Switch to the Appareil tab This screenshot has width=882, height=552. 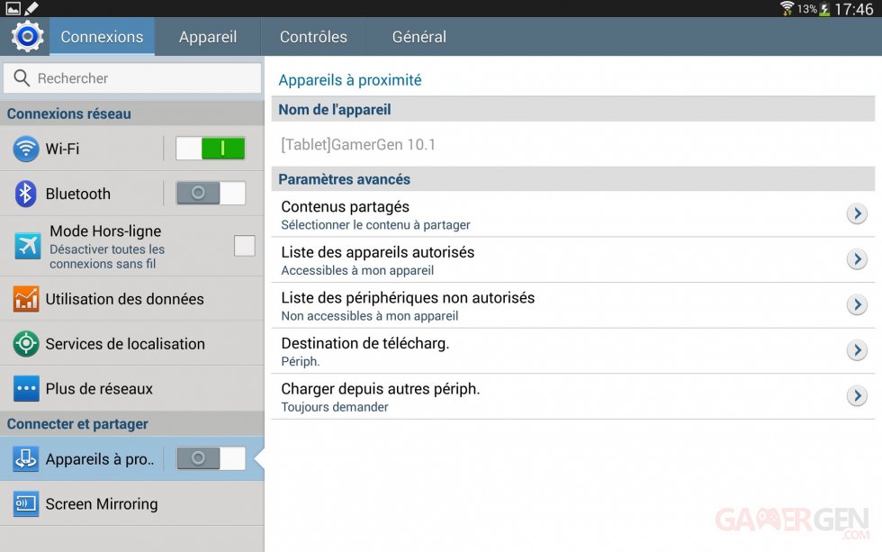[208, 37]
